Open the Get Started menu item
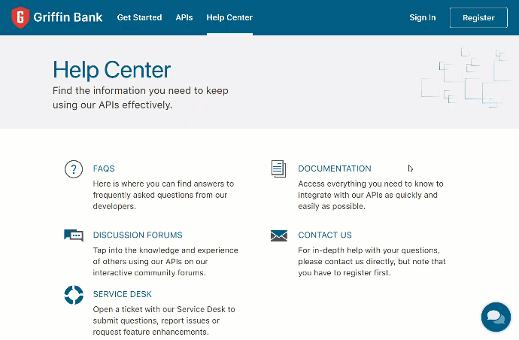 point(139,17)
